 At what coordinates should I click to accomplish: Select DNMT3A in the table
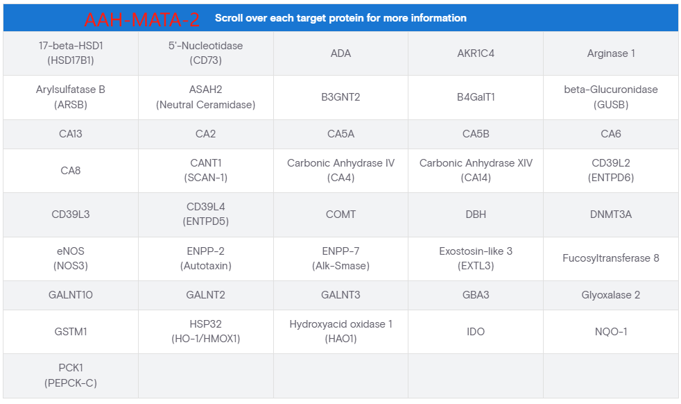611,214
